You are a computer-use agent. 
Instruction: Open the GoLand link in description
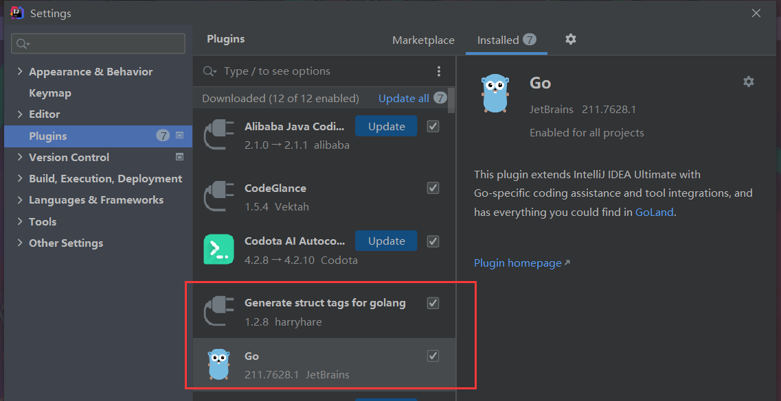pyautogui.click(x=655, y=212)
